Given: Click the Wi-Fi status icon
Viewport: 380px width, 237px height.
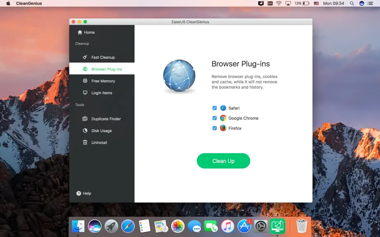Looking at the screenshot, I should pos(279,3).
